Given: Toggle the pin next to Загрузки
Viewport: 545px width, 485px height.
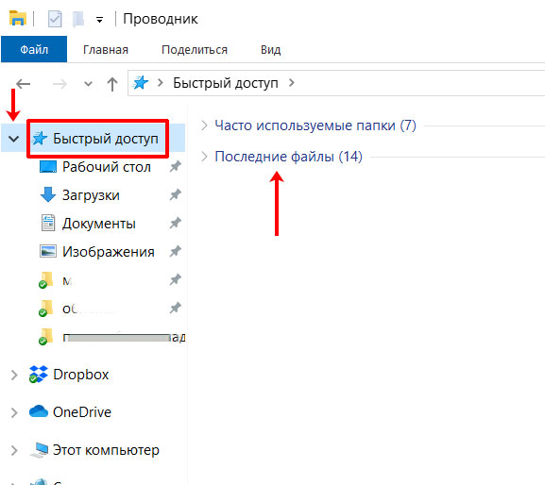Looking at the screenshot, I should click(x=176, y=194).
